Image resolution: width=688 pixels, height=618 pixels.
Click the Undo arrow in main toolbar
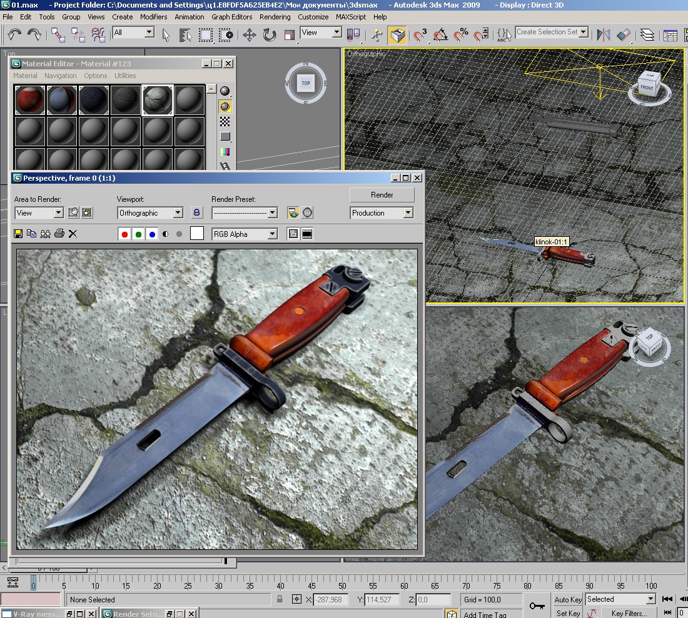tap(14, 34)
